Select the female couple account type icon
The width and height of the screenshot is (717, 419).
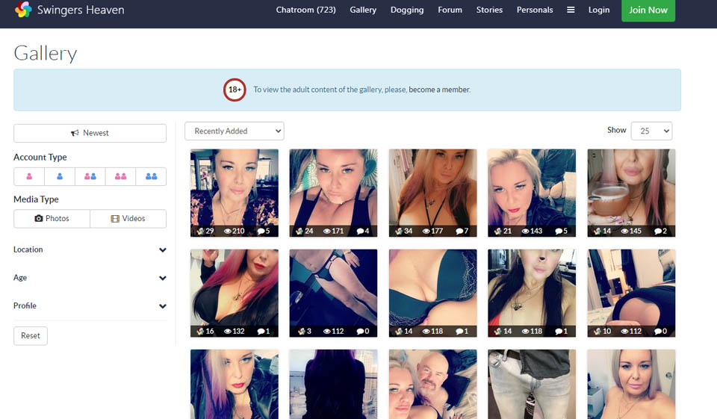(120, 176)
